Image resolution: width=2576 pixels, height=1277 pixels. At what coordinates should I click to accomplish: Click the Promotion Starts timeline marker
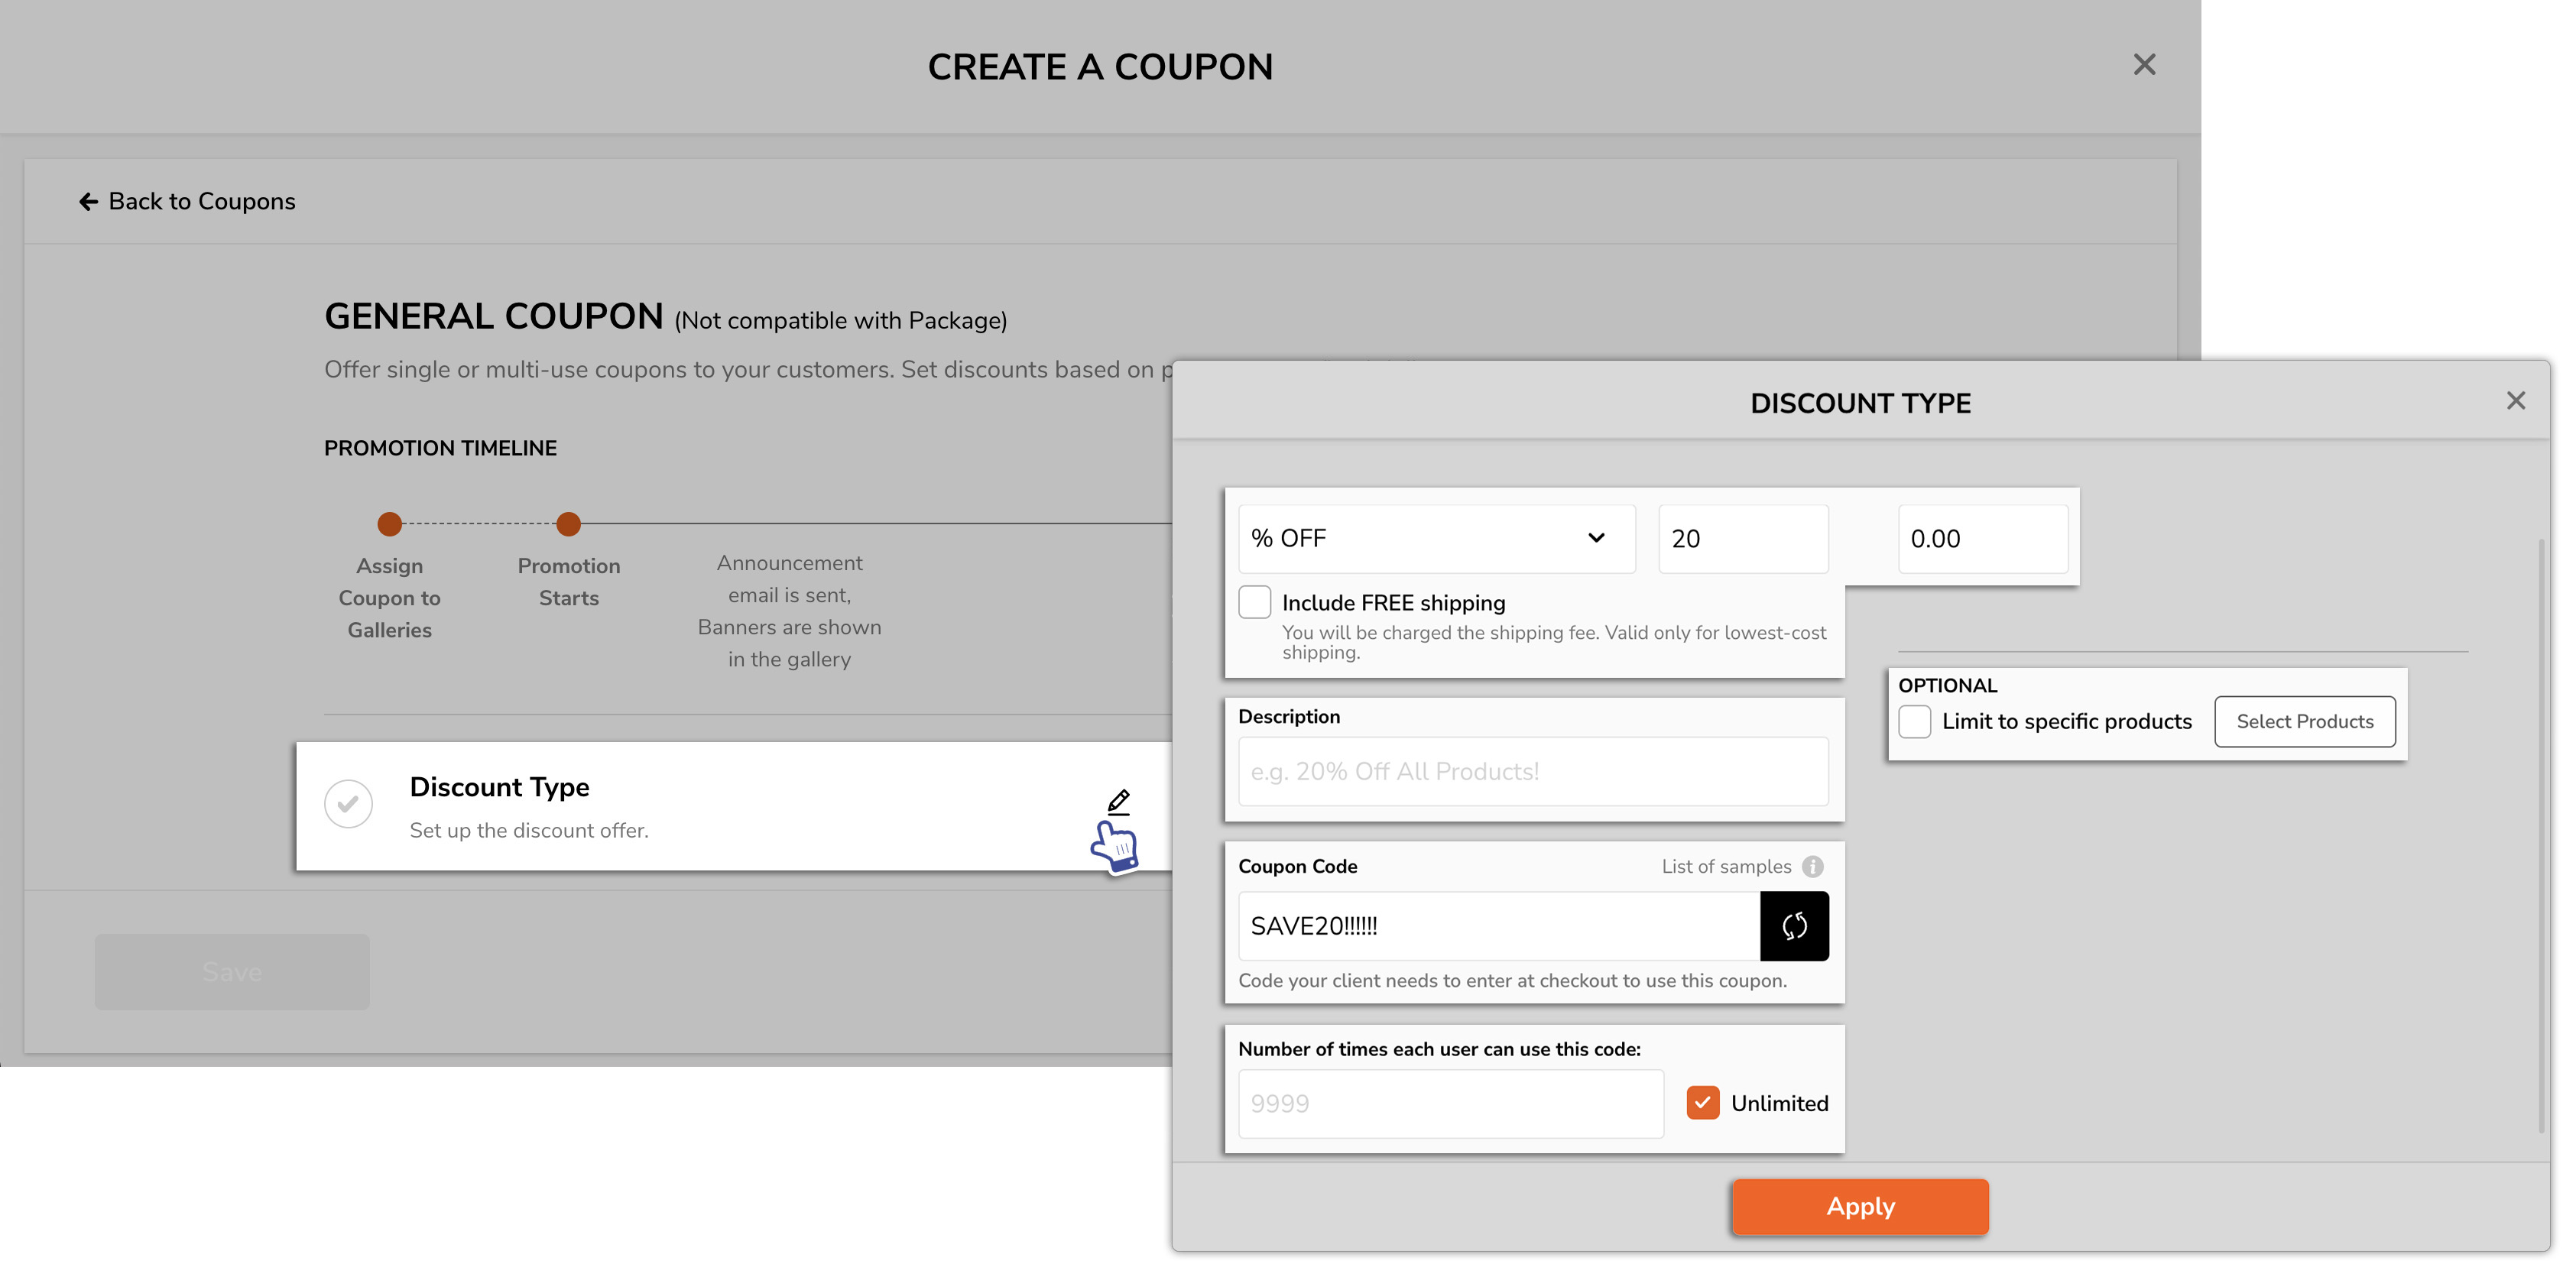pyautogui.click(x=568, y=524)
